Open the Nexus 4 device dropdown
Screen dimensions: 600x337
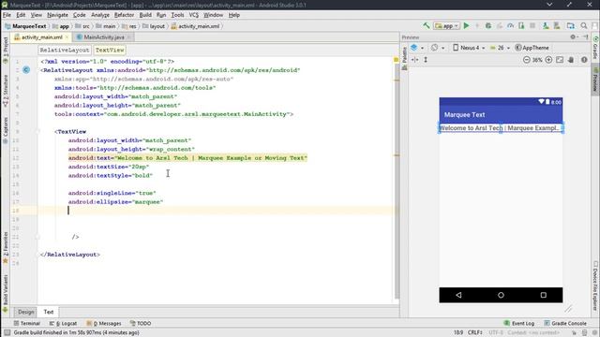click(x=469, y=48)
